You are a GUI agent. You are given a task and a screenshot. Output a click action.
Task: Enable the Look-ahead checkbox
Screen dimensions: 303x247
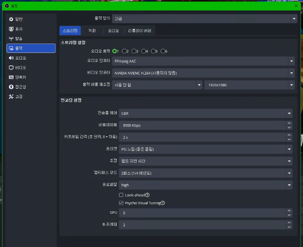pyautogui.click(x=121, y=195)
